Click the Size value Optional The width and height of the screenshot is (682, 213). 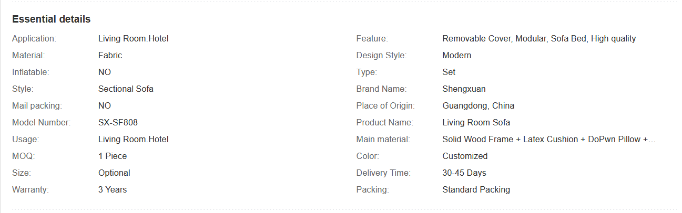(x=114, y=173)
